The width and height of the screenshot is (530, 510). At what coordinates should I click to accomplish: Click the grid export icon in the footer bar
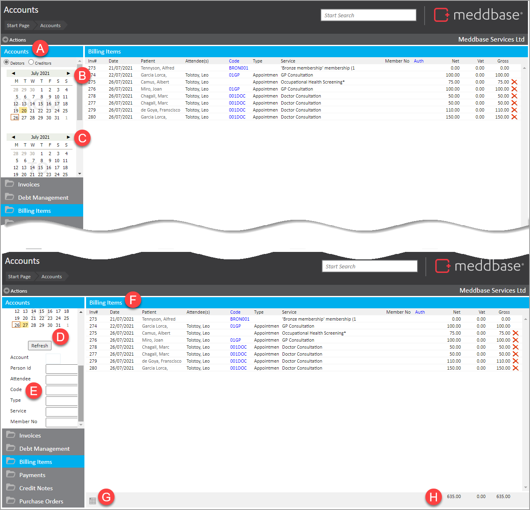coord(93,501)
